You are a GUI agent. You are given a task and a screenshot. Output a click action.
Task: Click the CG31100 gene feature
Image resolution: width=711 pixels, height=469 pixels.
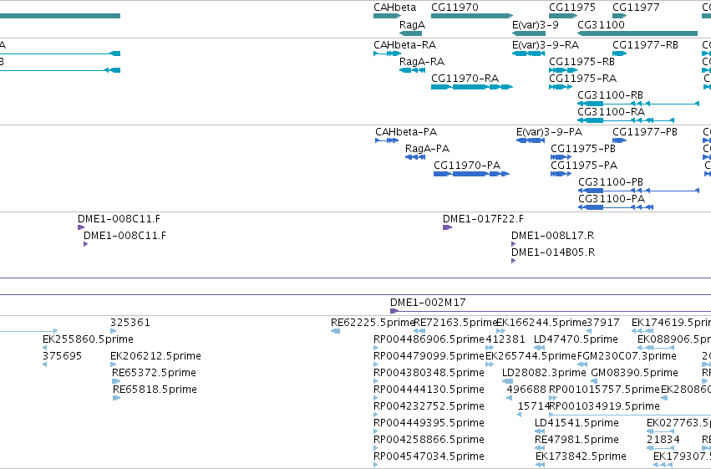(x=637, y=33)
